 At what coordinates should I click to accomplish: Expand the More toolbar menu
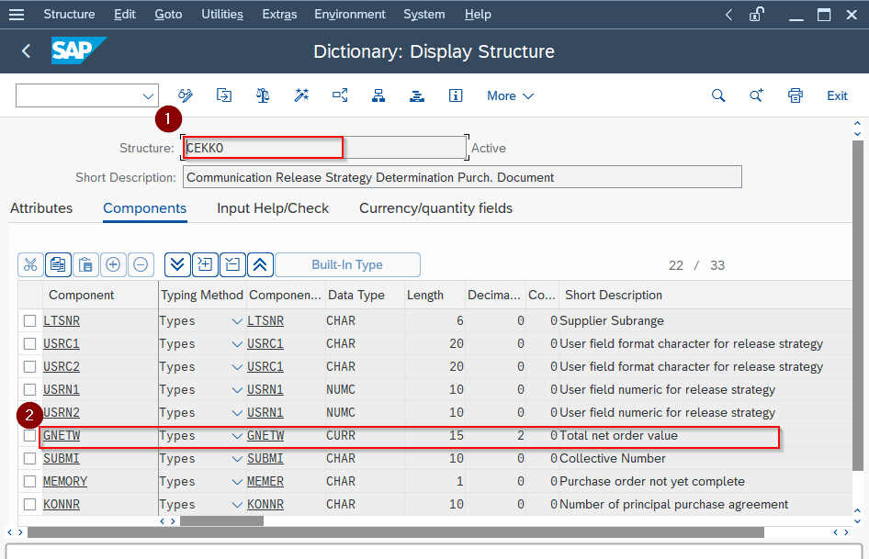pos(510,95)
